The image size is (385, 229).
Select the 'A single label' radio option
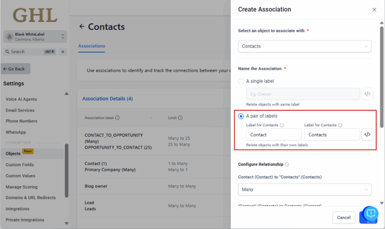241,81
